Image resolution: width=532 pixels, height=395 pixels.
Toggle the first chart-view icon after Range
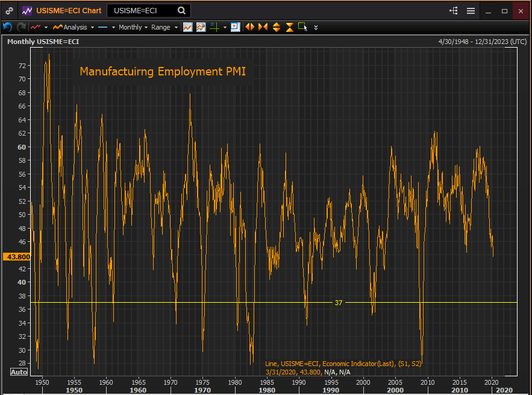(188, 27)
